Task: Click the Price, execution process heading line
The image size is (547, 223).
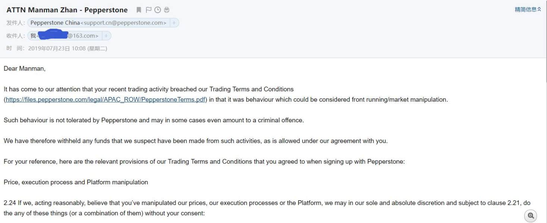Action: coord(76,182)
